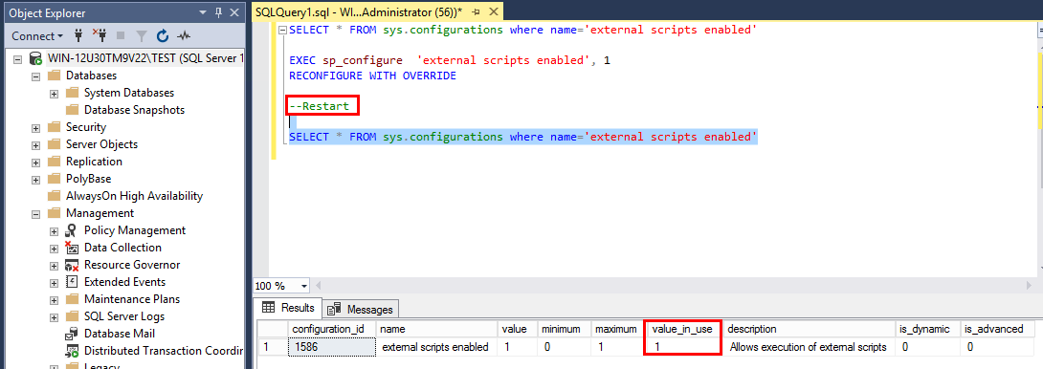Click the Maintenance Plans folder icon
The width and height of the screenshot is (1043, 369).
tap(72, 299)
